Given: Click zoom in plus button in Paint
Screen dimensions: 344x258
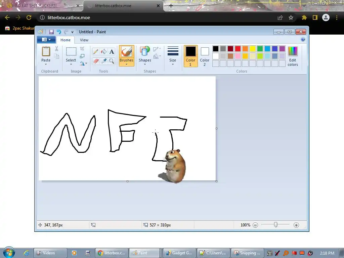Looking at the screenshot, I should click(x=296, y=225).
